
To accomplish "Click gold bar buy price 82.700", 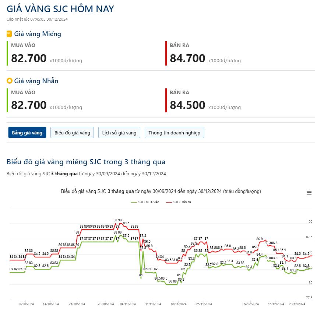I will pos(29,58).
